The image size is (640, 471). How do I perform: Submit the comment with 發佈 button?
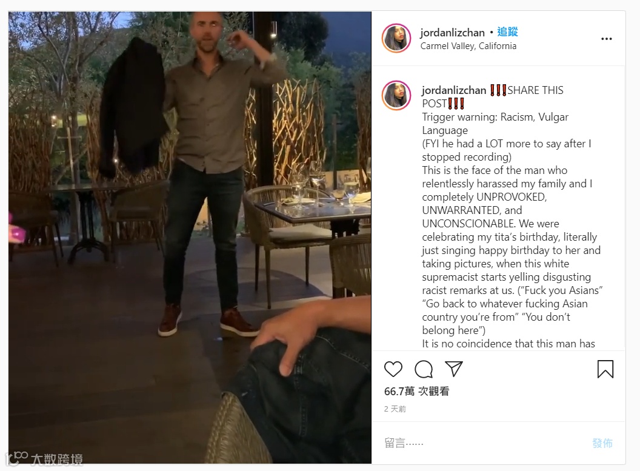tap(602, 443)
